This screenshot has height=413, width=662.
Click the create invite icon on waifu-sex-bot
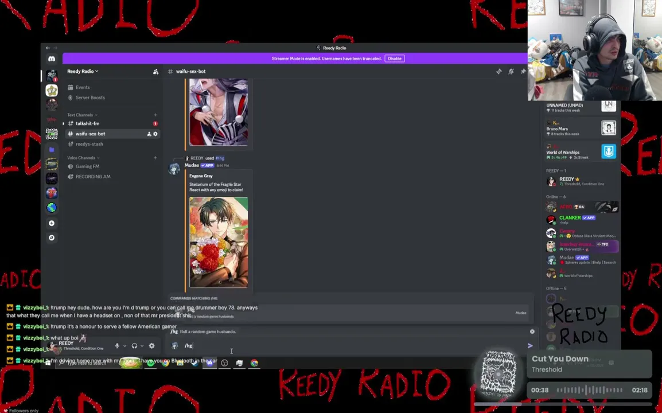click(x=149, y=134)
